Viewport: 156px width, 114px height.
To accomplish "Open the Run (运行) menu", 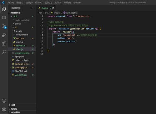I will pyautogui.click(x=58, y=3).
